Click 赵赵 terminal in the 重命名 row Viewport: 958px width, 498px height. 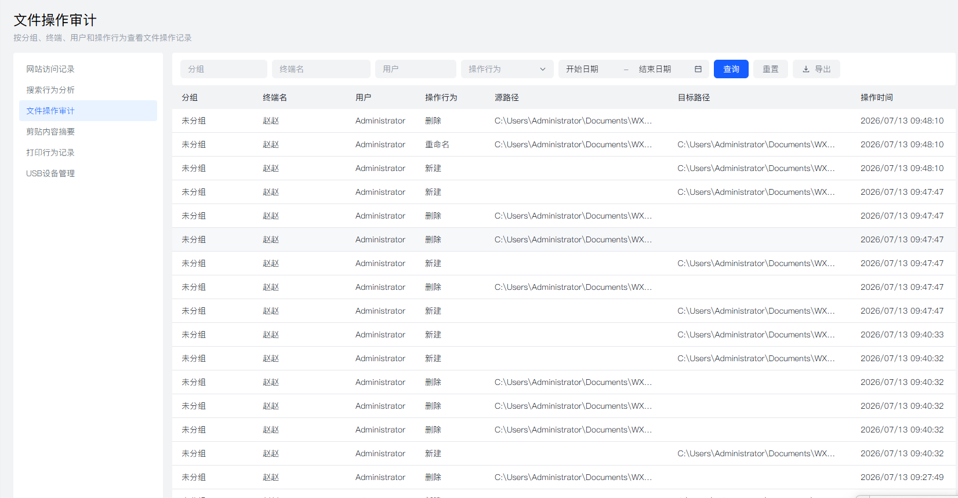271,144
